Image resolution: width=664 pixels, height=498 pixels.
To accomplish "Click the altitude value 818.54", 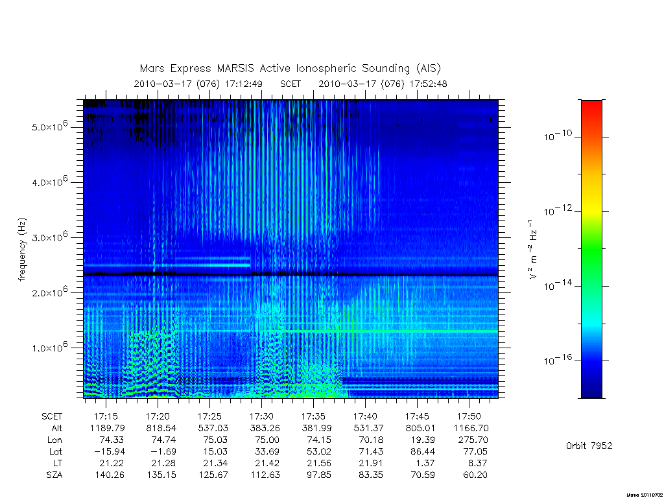I will point(161,428).
